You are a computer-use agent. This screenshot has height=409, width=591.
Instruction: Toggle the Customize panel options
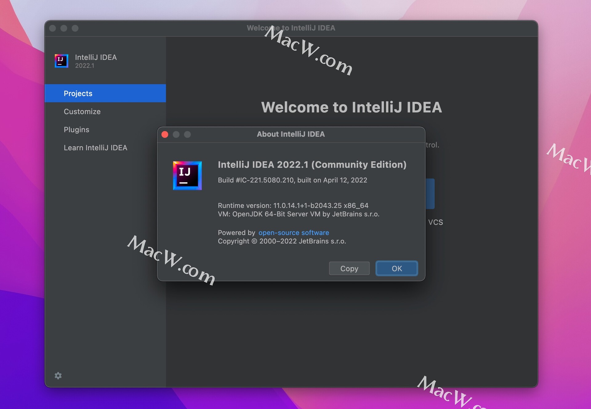point(83,111)
